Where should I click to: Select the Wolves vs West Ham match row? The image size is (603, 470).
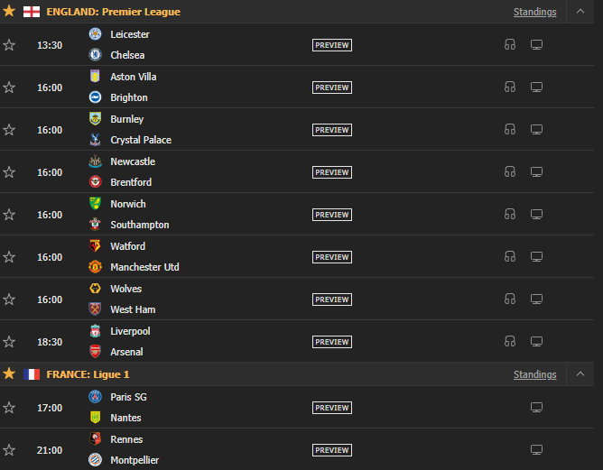(297, 299)
